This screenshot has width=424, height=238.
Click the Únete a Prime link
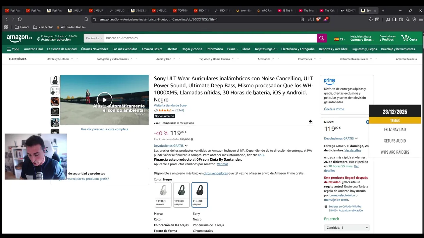pos(334,109)
